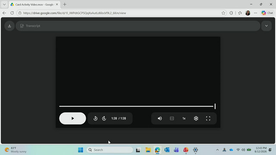Open the Transcript search bar
276x155 pixels.
(138, 26)
